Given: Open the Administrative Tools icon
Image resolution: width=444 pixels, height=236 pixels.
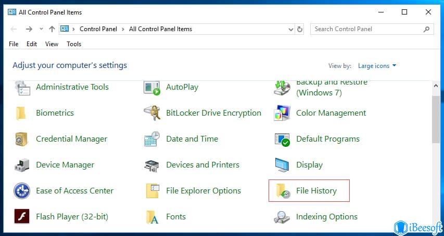Looking at the screenshot, I should (x=22, y=88).
